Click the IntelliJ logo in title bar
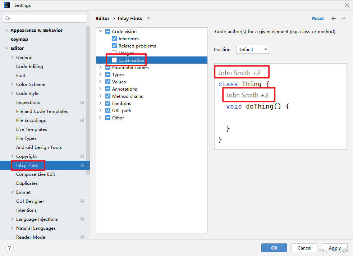The height and width of the screenshot is (256, 353). (7, 5)
